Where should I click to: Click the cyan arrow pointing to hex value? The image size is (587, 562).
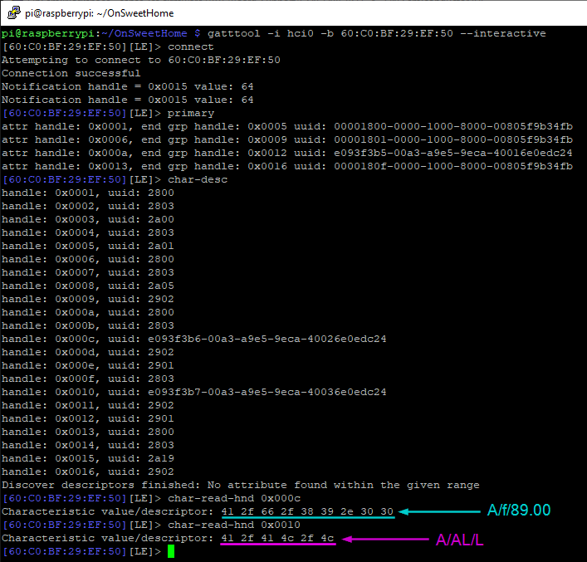439,511
